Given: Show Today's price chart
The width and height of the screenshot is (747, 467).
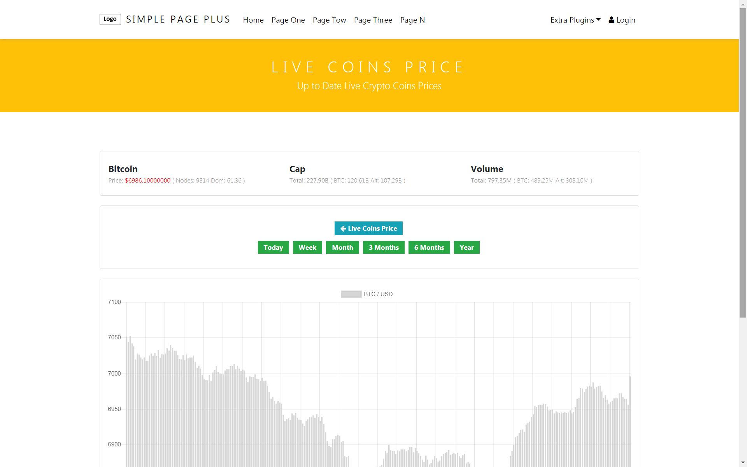Looking at the screenshot, I should (273, 248).
